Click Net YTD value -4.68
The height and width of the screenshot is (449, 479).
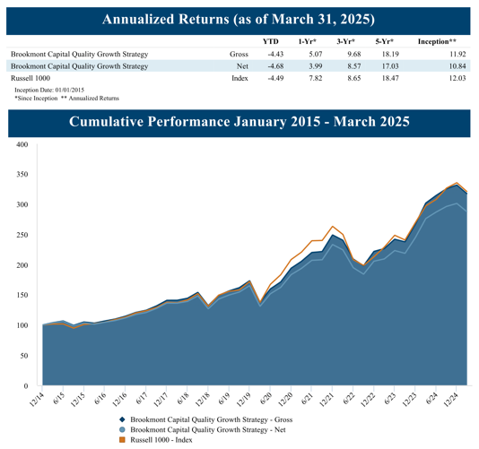point(275,66)
